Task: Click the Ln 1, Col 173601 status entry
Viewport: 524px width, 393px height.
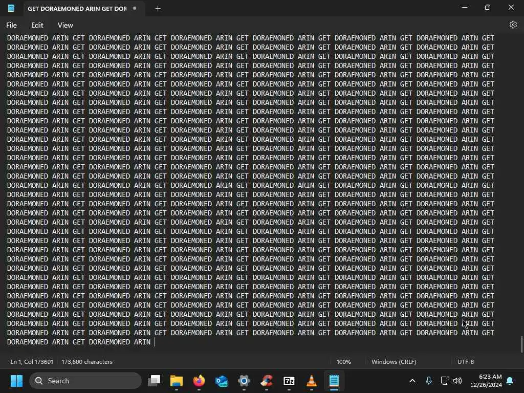Action: pos(31,362)
